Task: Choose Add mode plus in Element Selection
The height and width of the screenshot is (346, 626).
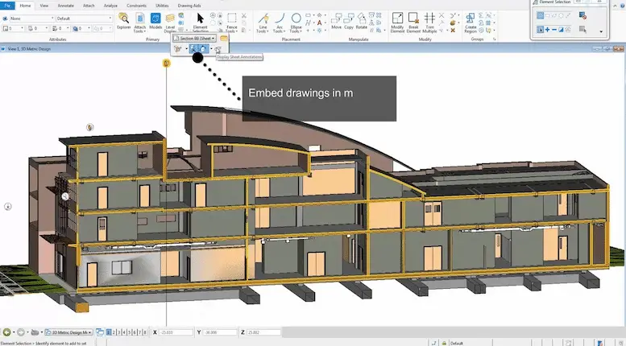Action: tap(547, 30)
